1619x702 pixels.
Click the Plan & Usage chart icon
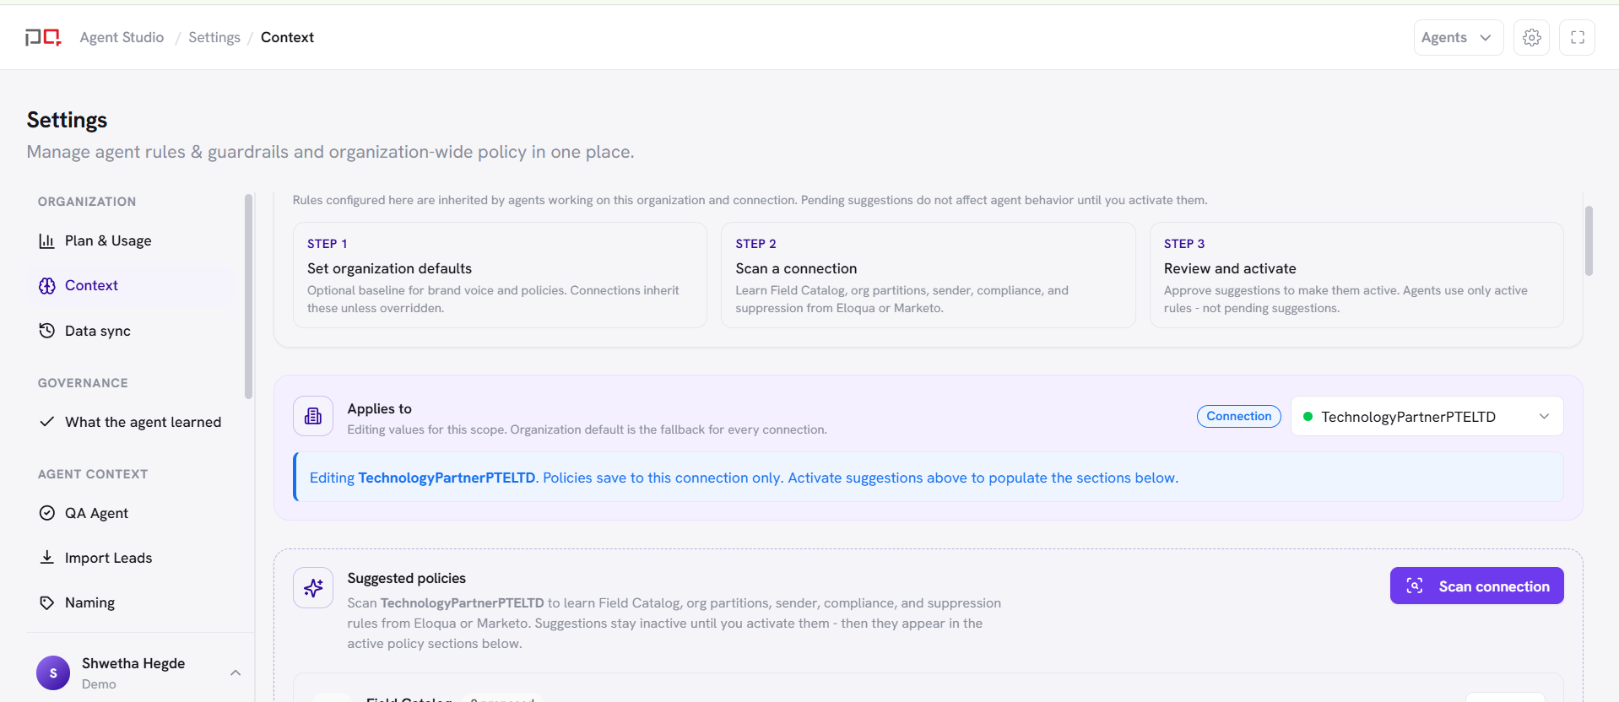point(47,241)
